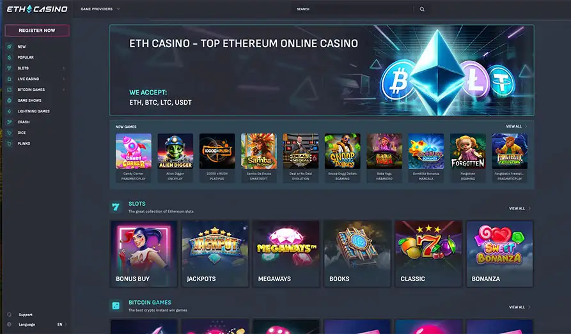Click the flame icon beside Popular
Image resolution: width=571 pixels, height=334 pixels.
point(10,57)
